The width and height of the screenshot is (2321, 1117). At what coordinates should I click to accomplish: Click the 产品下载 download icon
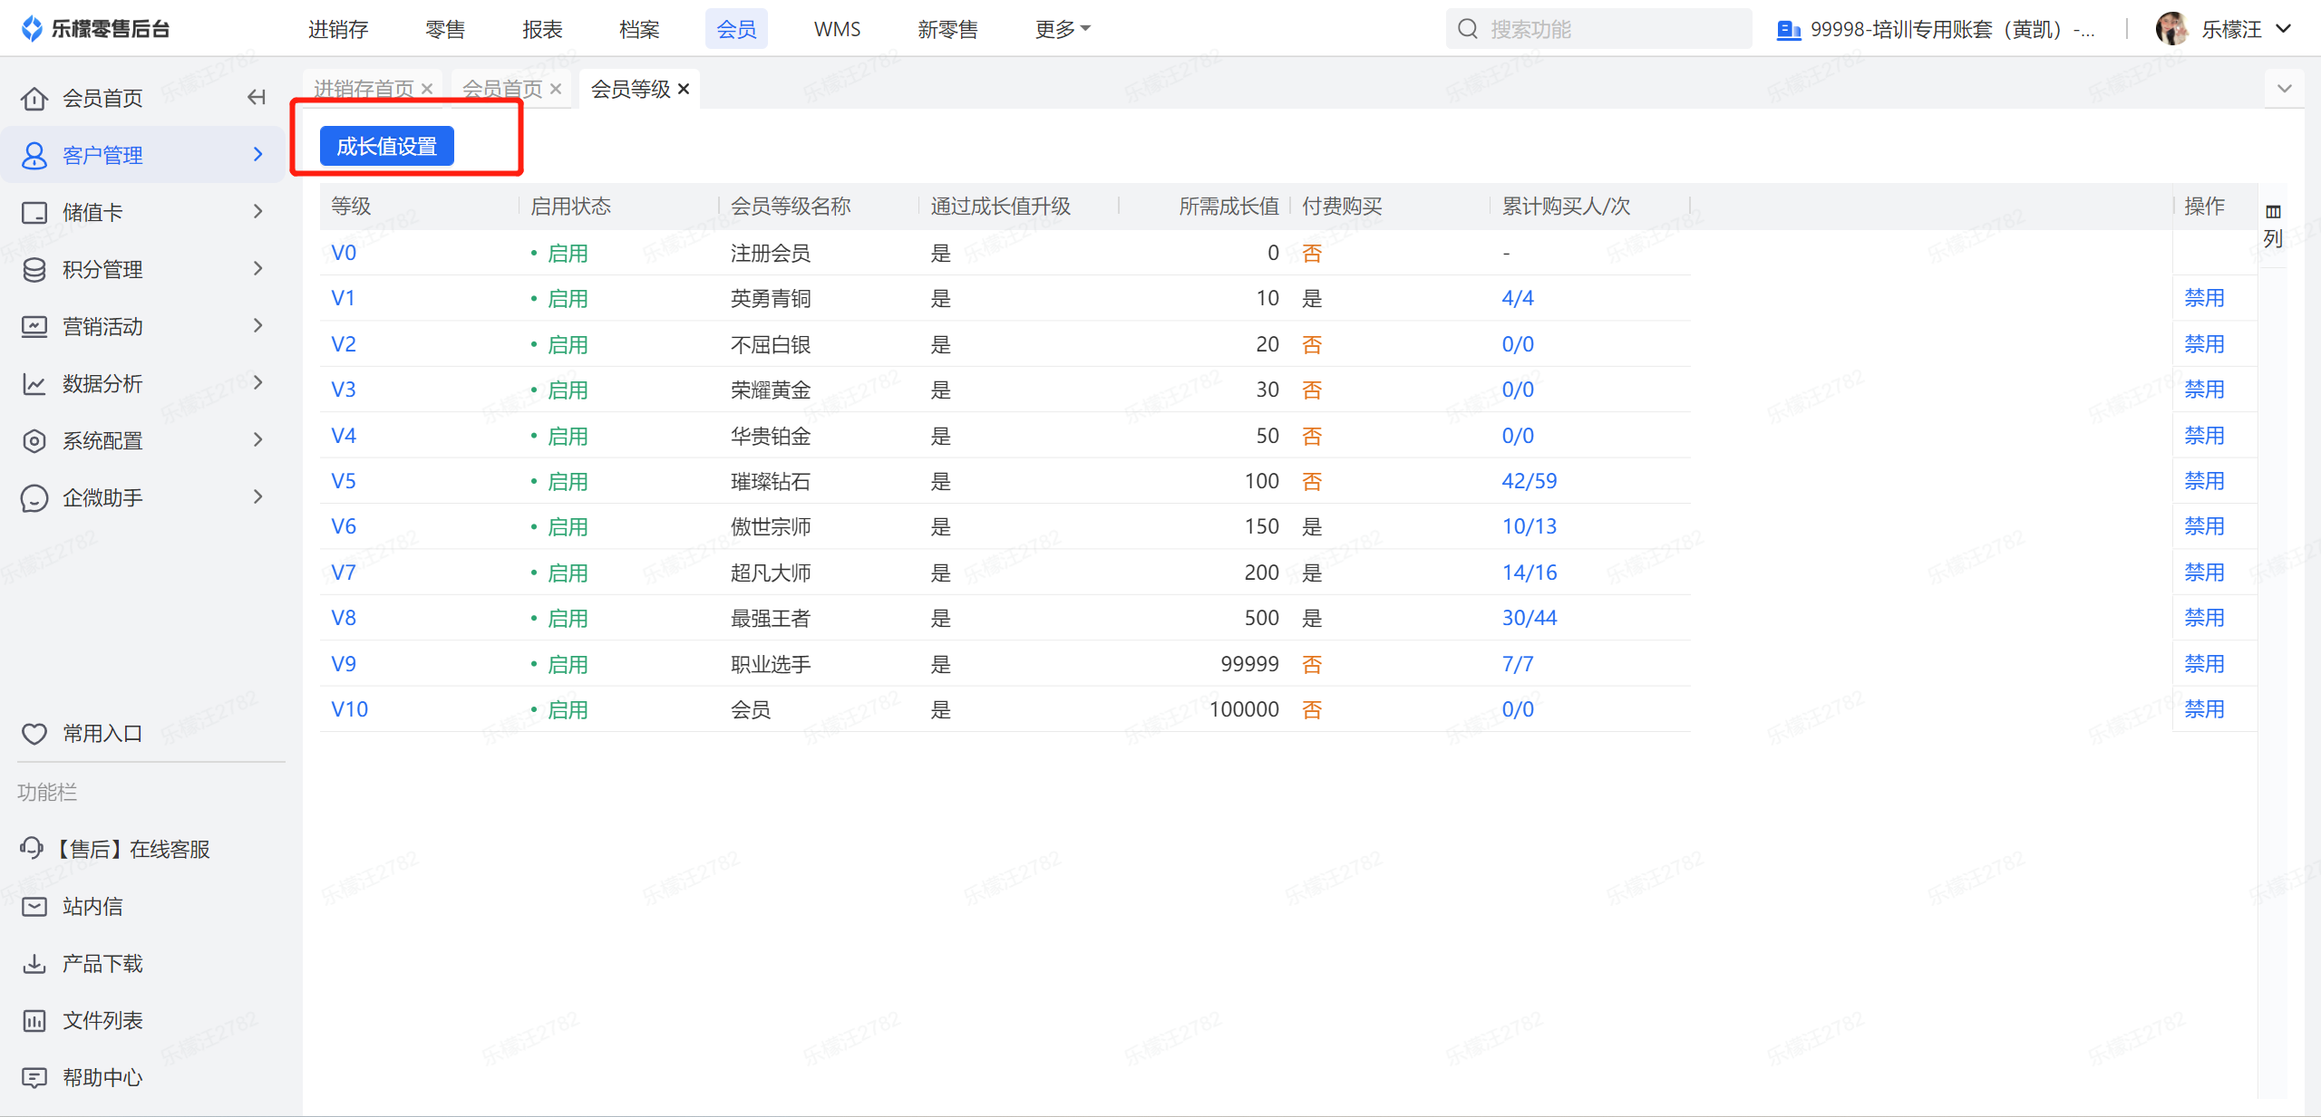pyautogui.click(x=34, y=963)
